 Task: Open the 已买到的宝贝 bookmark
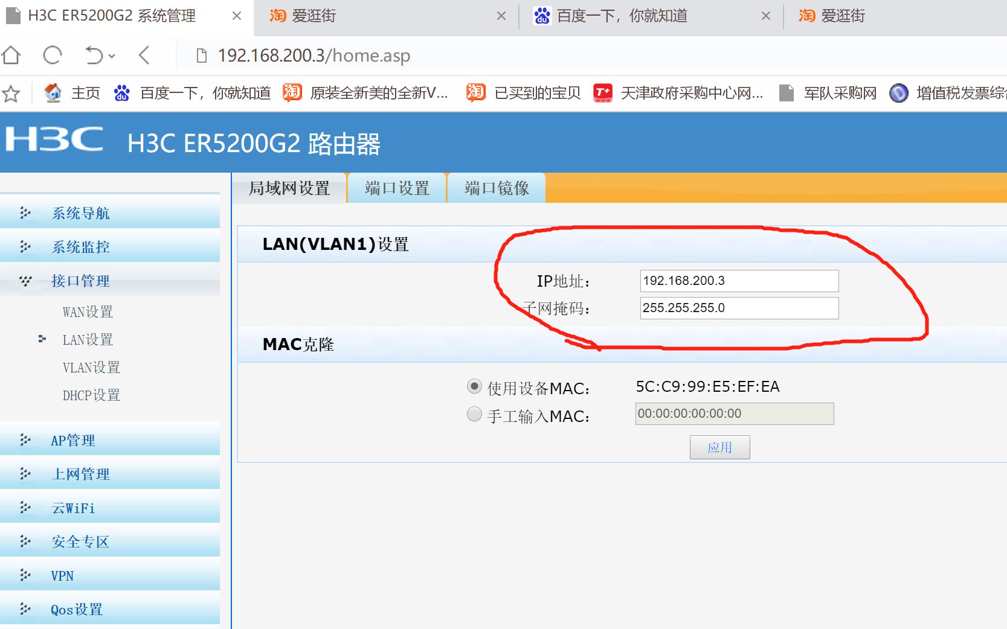click(523, 93)
